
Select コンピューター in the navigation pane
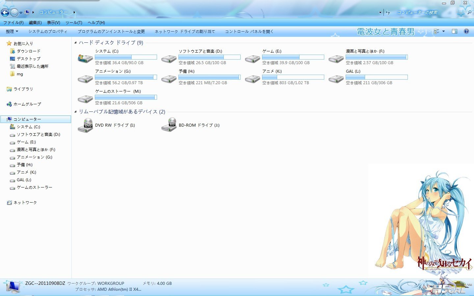pos(36,119)
